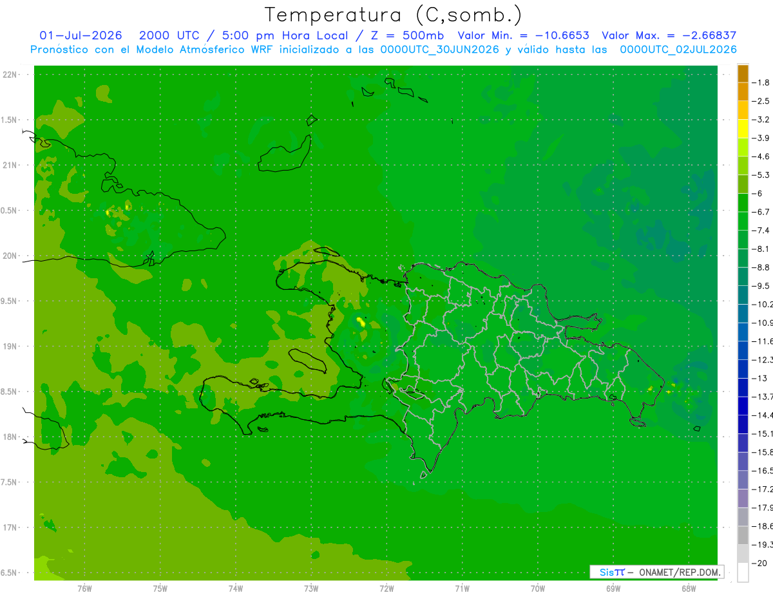Screen dimensions: 773x597
Task: Pick the lime swatch between -3.9 and -4.6
Action: click(743, 147)
